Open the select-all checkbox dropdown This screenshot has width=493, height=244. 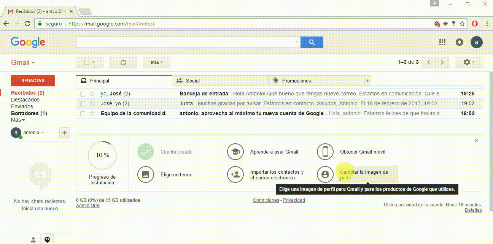point(90,62)
